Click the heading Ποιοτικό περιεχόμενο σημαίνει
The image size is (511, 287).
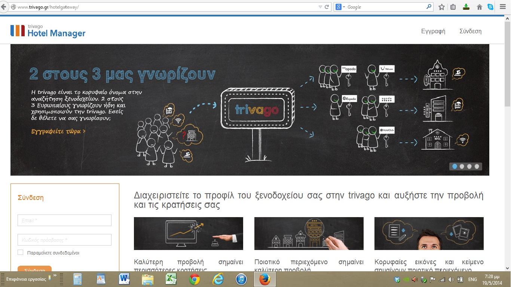(309, 262)
